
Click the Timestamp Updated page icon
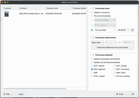pos(93,55)
